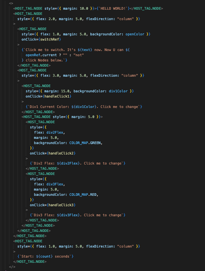The height and width of the screenshot is (271, 205).
Task: Click the 'Div1 Current Color' template string
Action: tap(84, 106)
